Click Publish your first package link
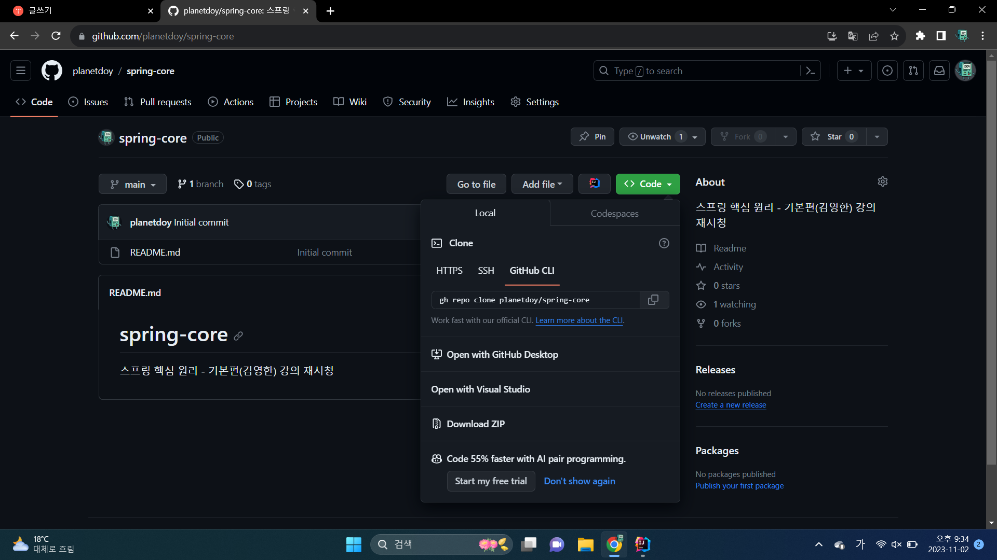The height and width of the screenshot is (560, 997). click(x=739, y=486)
